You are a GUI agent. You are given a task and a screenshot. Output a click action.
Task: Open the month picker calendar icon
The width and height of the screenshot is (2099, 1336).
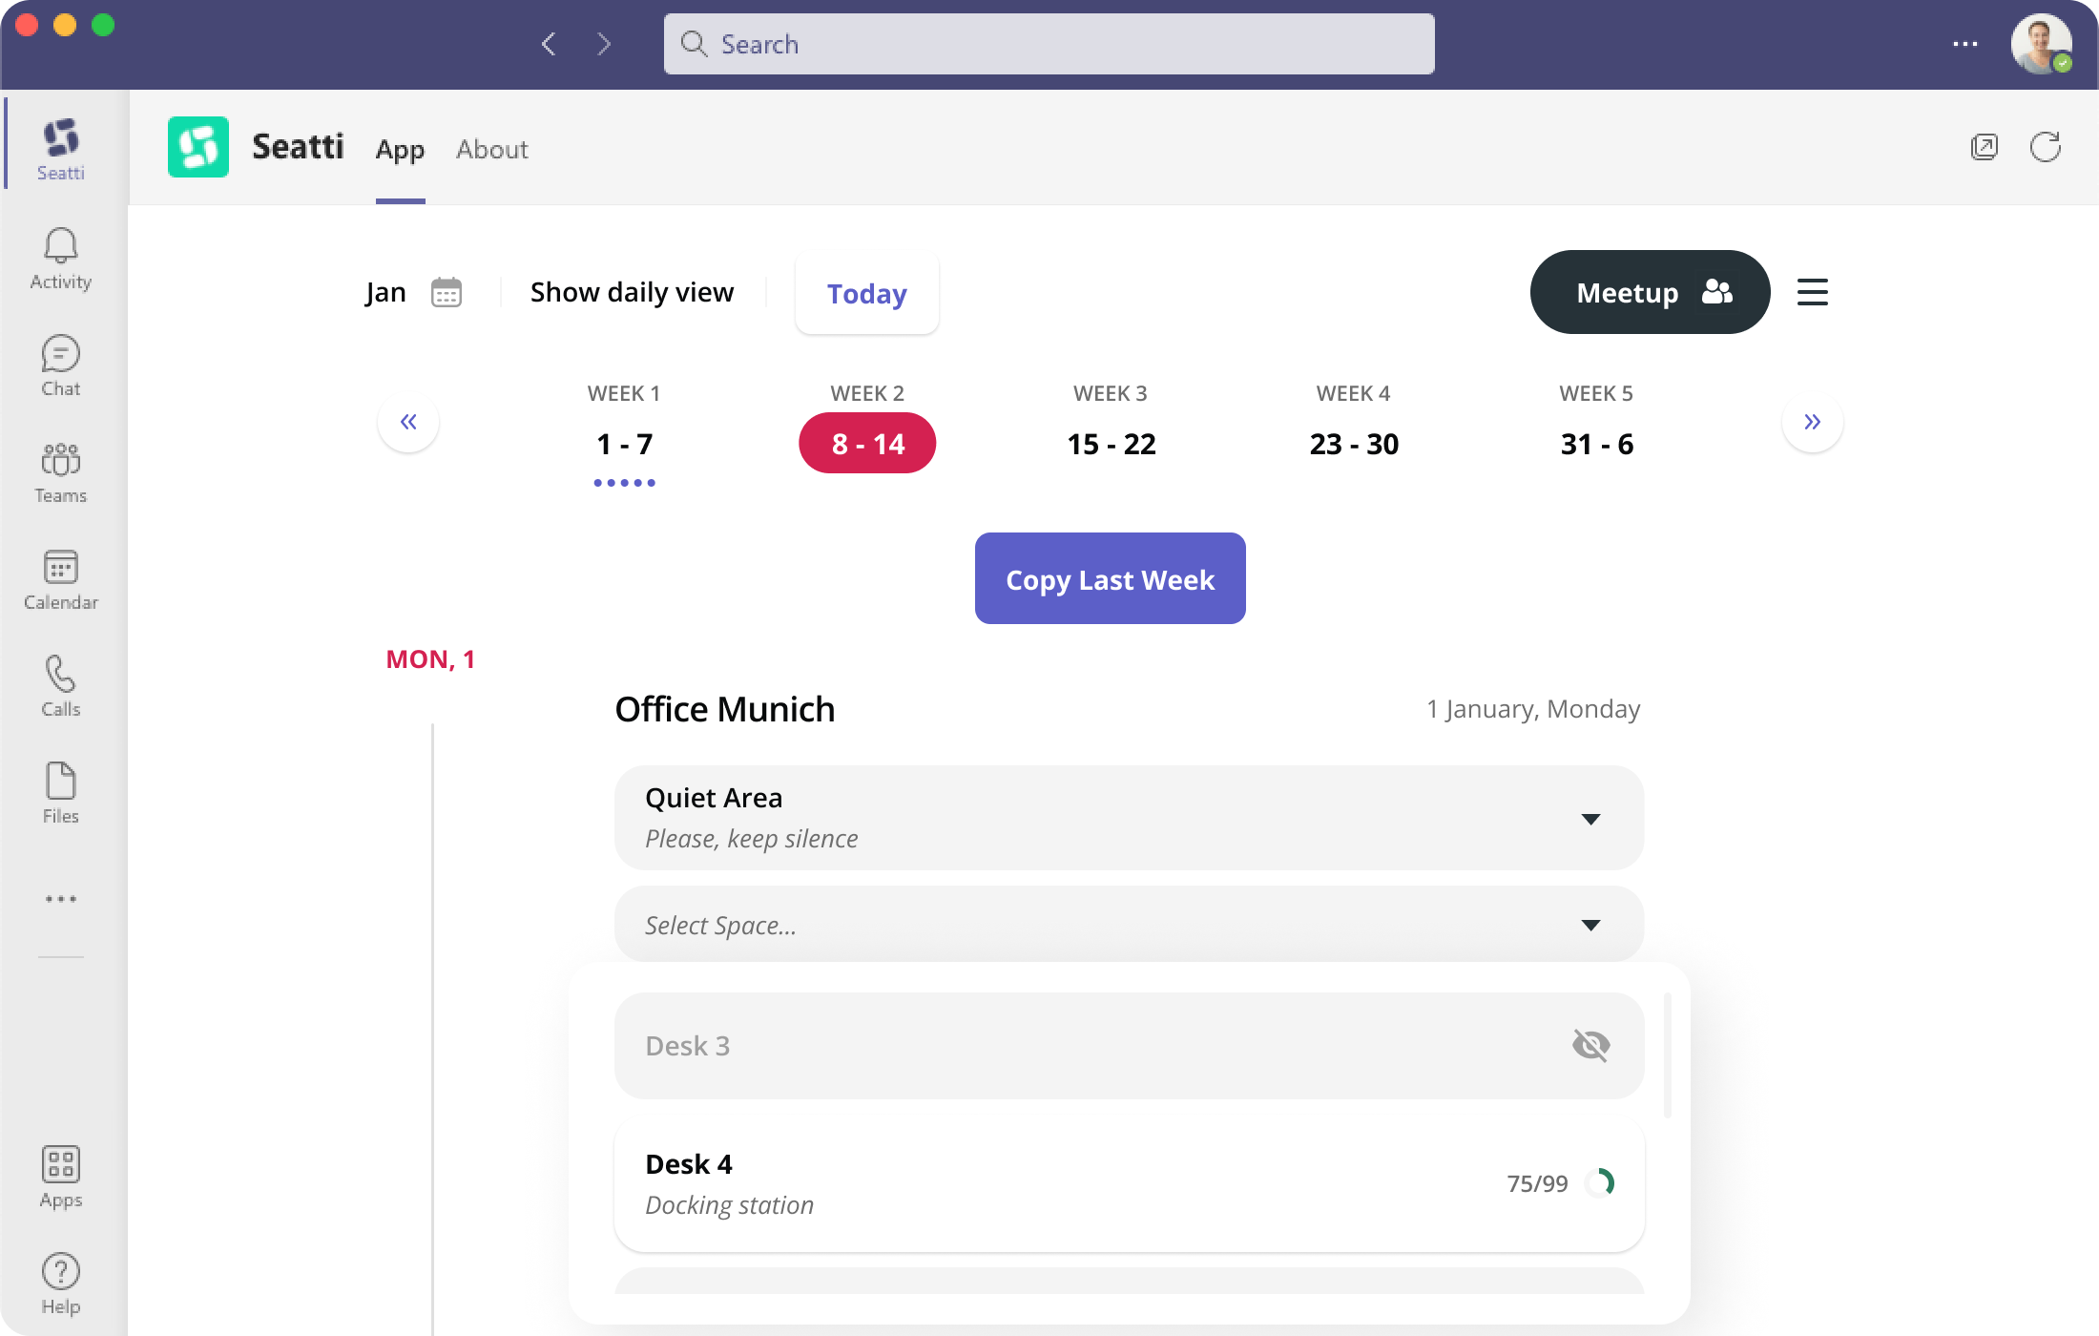447,292
